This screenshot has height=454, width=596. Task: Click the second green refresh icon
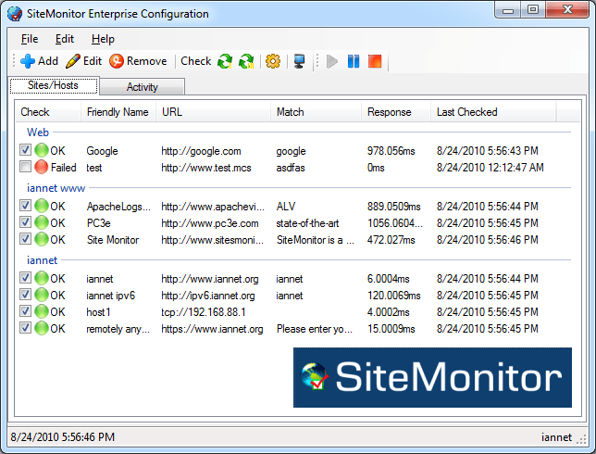click(246, 61)
